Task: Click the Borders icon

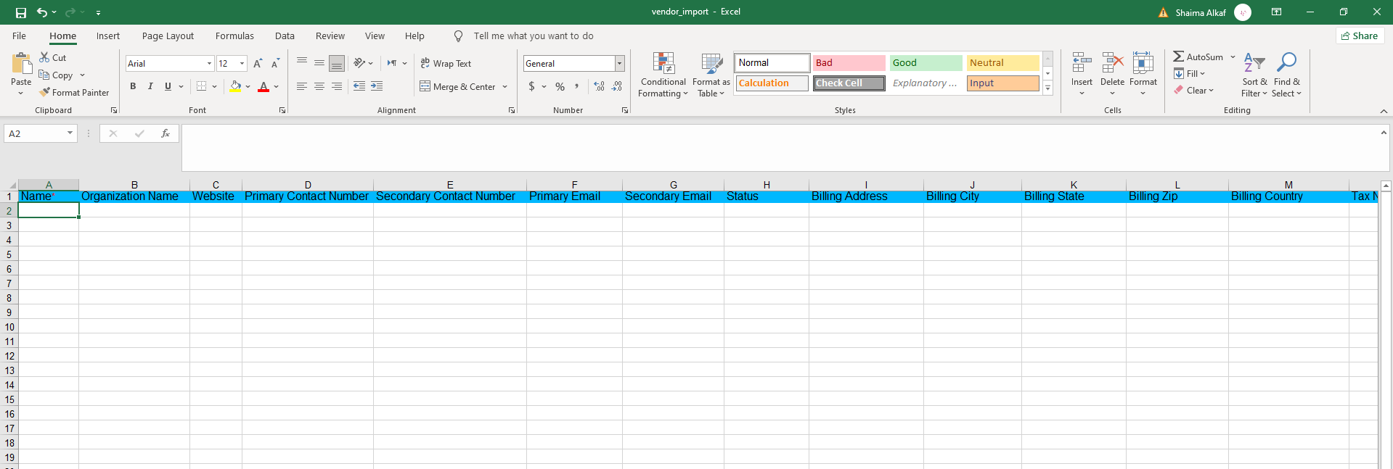Action: (x=201, y=86)
